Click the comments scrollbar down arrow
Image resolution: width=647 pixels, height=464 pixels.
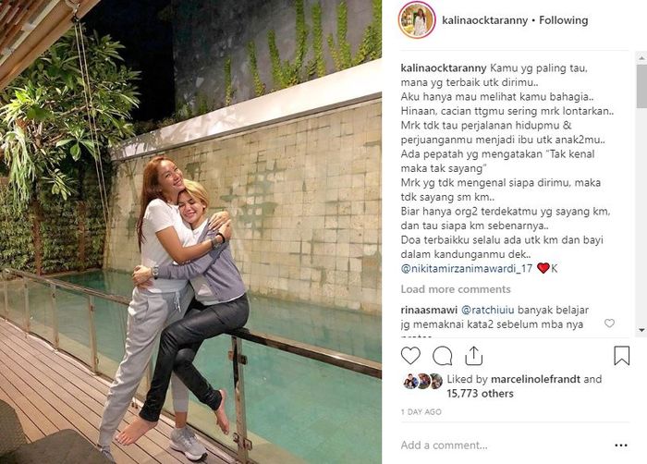[641, 330]
